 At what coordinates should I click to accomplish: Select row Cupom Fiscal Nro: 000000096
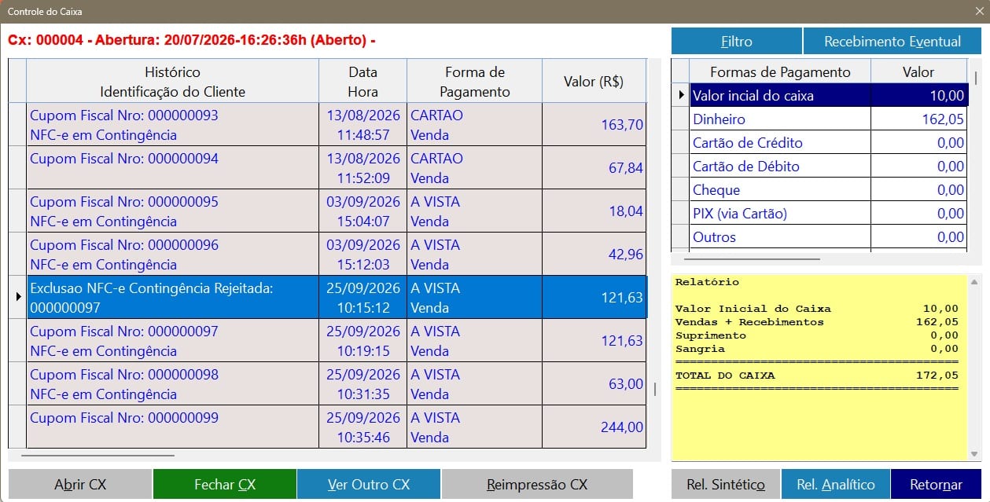click(327, 255)
